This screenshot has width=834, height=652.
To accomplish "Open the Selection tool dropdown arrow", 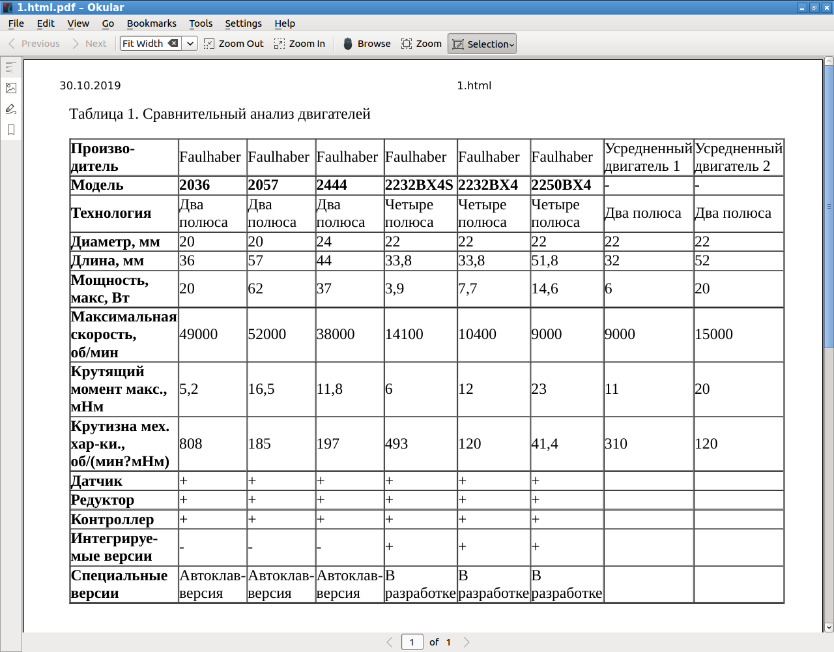I will (x=512, y=45).
